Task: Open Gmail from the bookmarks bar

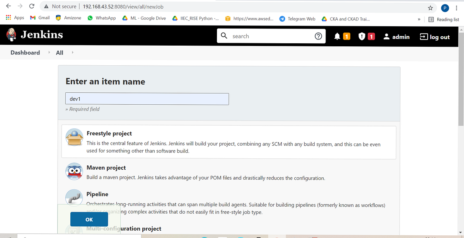Action: click(39, 18)
